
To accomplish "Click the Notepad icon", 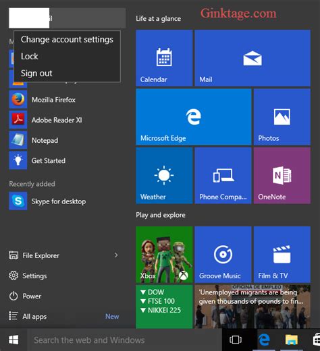I will tap(18, 140).
